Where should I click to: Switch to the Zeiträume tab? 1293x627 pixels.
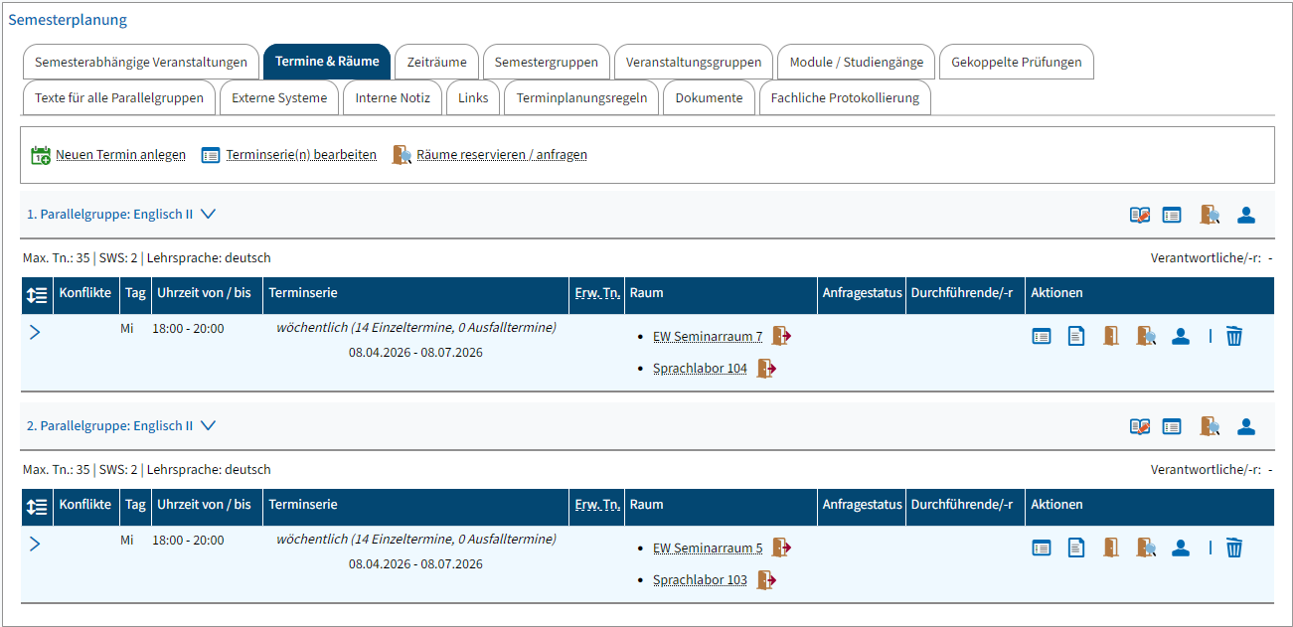click(436, 62)
